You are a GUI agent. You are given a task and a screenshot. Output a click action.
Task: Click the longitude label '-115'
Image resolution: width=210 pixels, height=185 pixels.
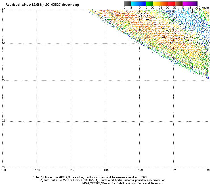(37, 170)
